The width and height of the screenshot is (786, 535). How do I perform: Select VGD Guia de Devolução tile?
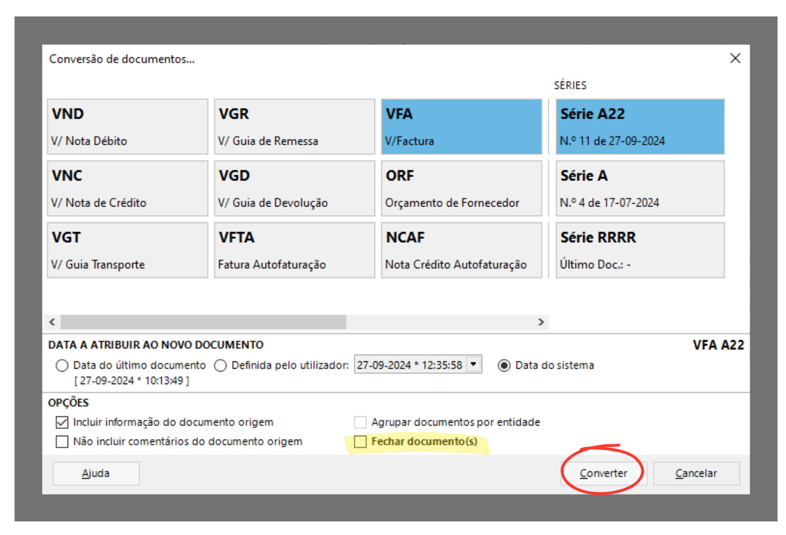click(295, 188)
